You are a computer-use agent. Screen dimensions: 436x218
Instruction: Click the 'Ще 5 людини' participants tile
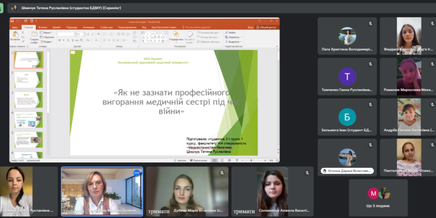pos(378,198)
